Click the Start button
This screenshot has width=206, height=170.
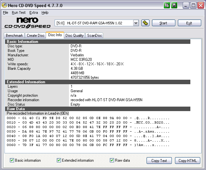point(164,23)
